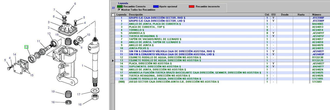Sort by the Descripción column header
This screenshot has width=330, height=110.
pyautogui.click(x=196, y=15)
